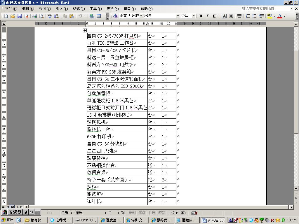Expand highlight color dropdown arrow

tap(274, 16)
